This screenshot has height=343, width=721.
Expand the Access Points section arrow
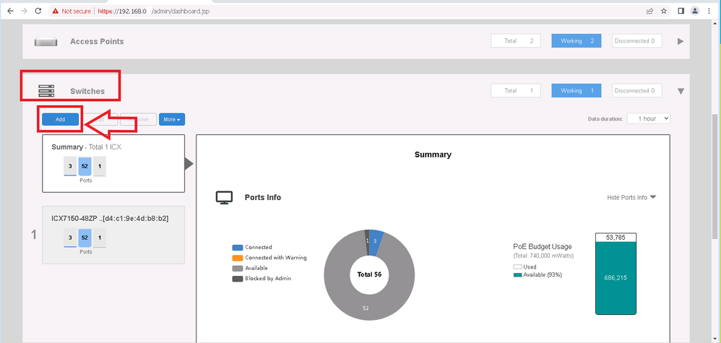point(680,41)
